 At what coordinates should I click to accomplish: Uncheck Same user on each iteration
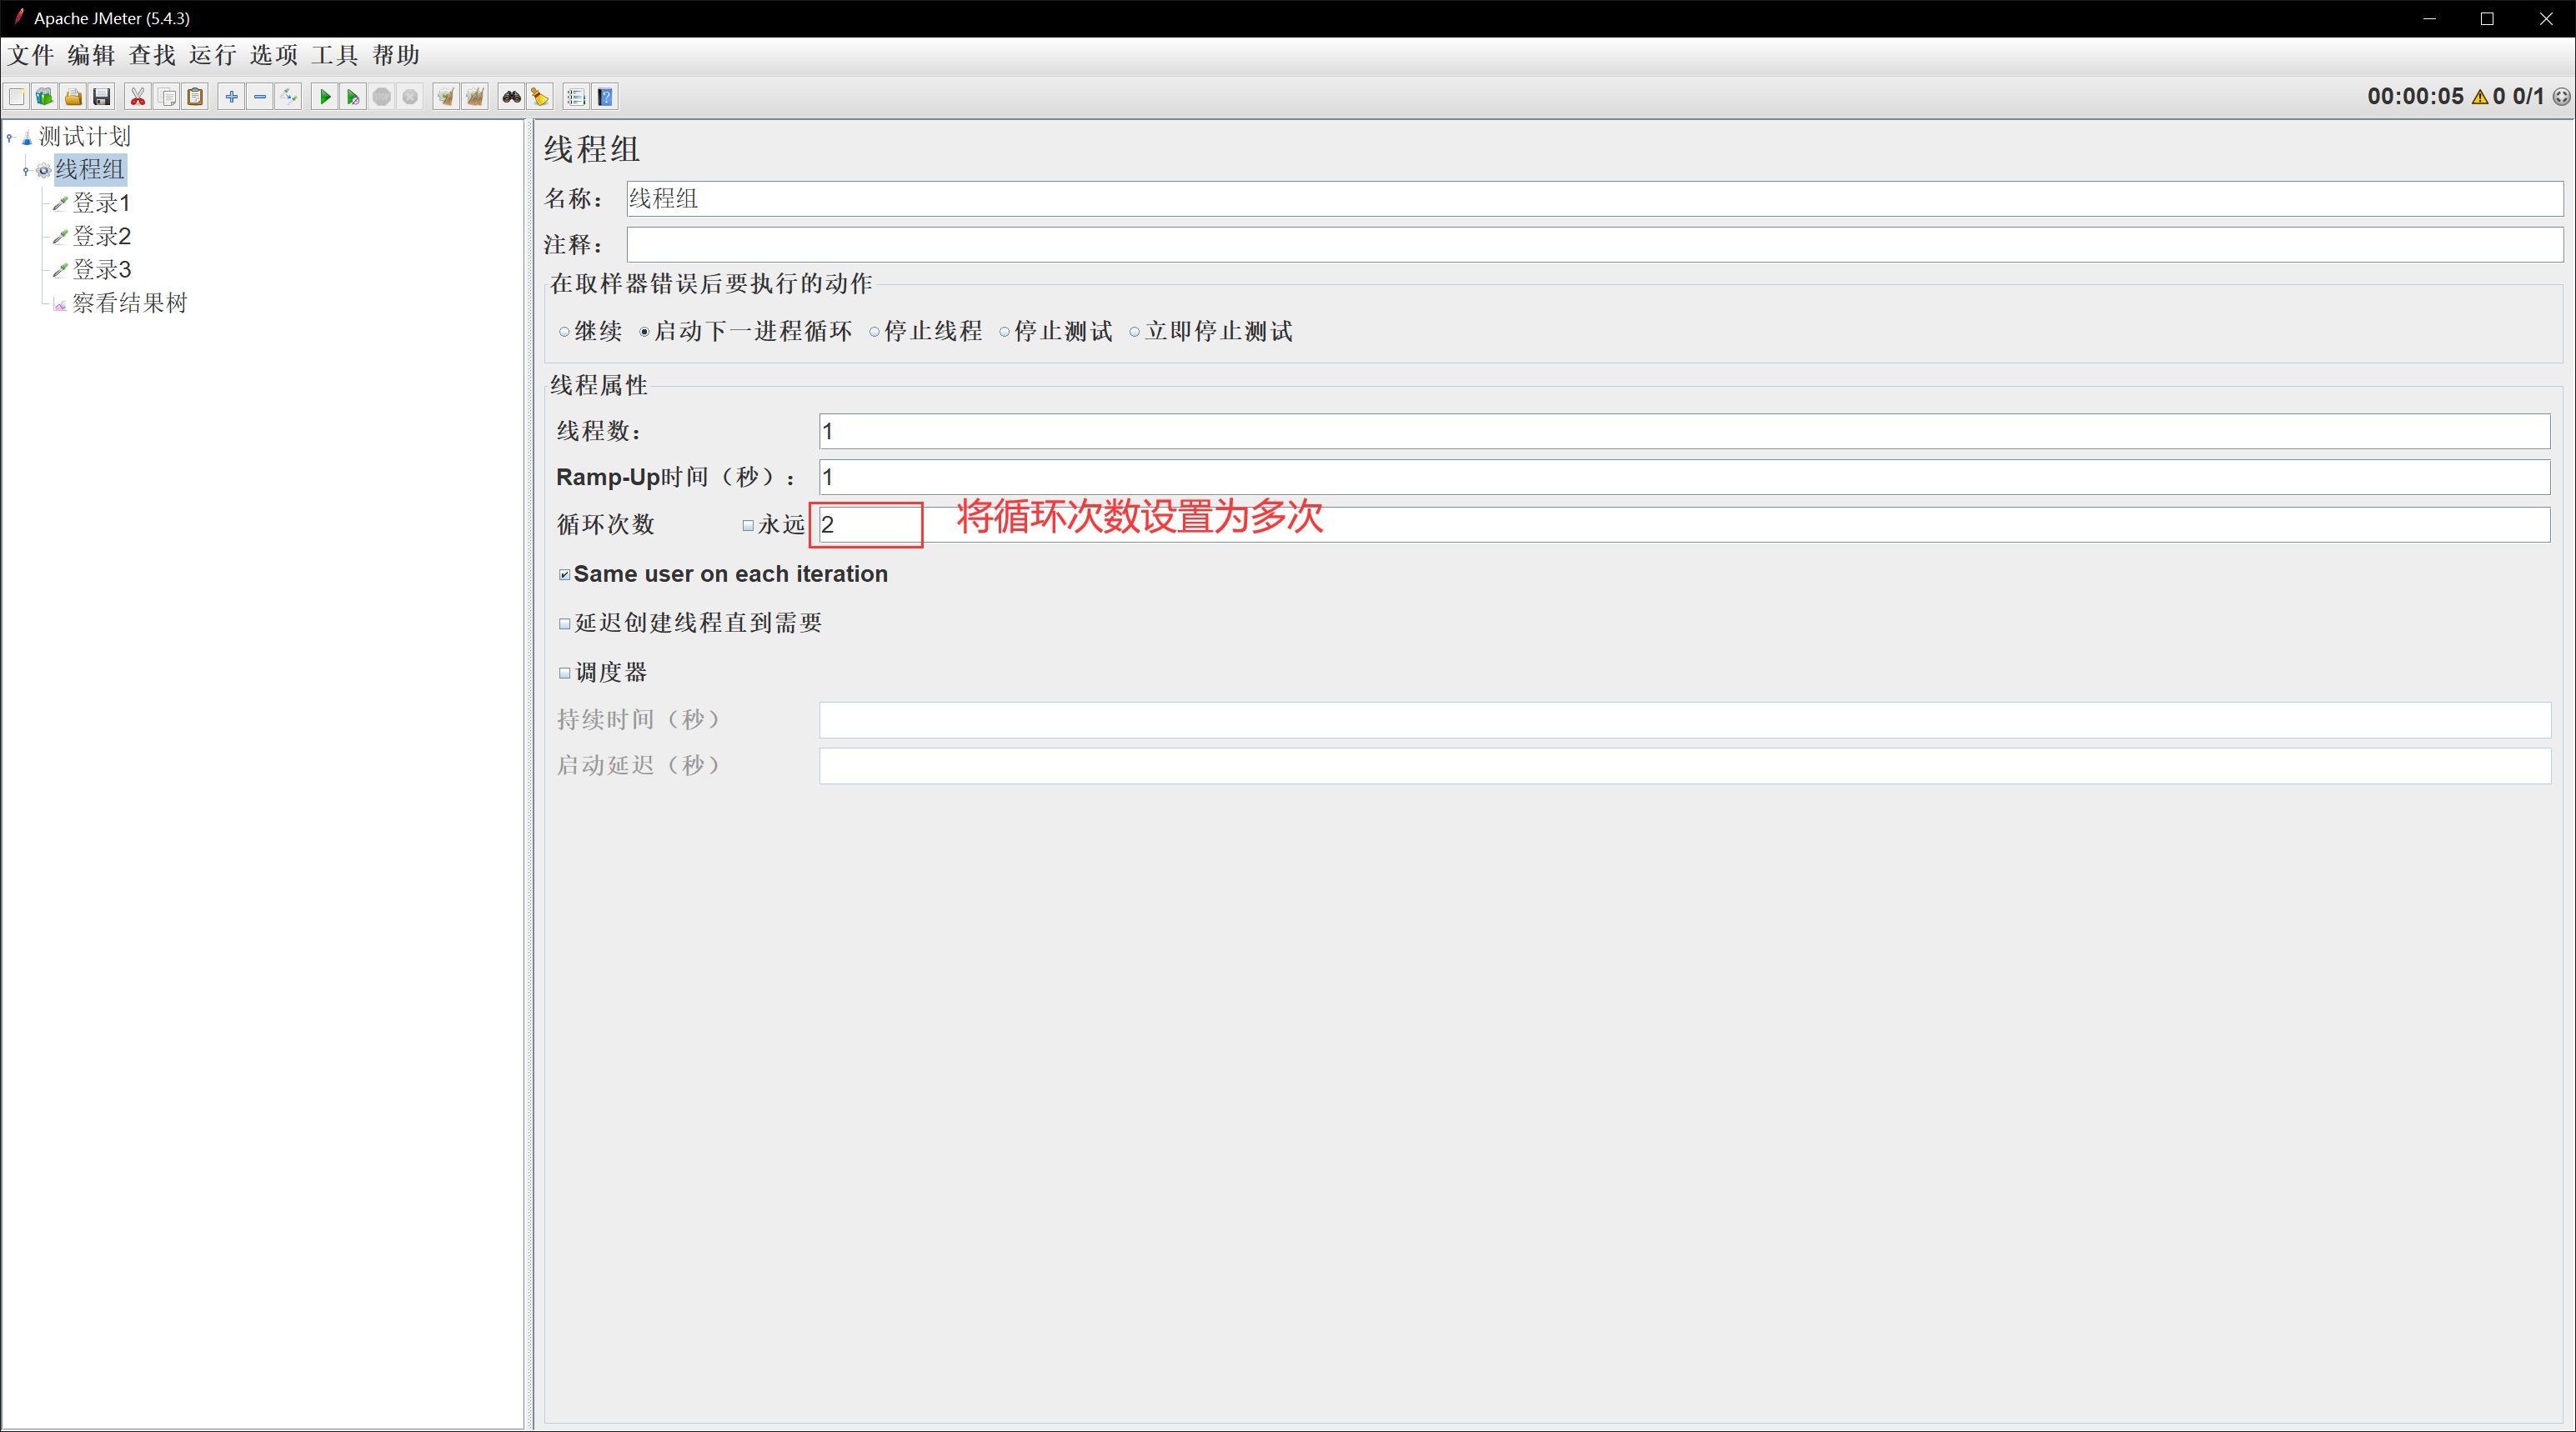tap(565, 575)
